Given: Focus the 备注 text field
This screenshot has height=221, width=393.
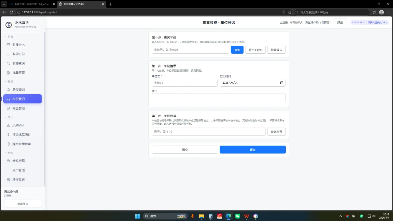Looking at the screenshot, I should (219, 97).
